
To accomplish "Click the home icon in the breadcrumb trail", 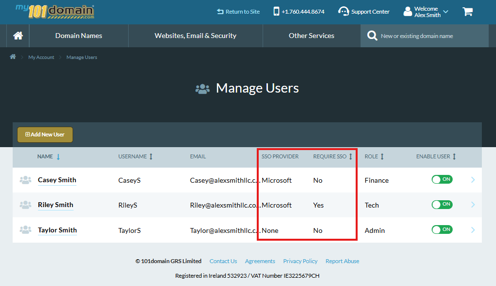I will (12, 57).
